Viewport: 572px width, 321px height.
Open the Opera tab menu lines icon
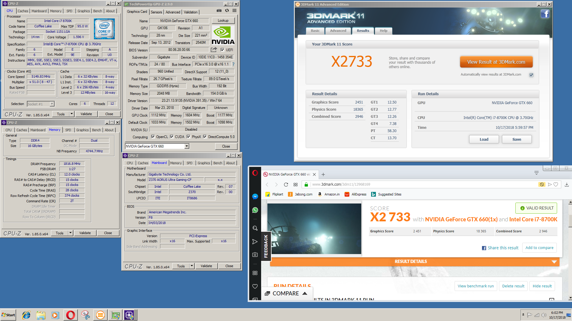(536, 173)
